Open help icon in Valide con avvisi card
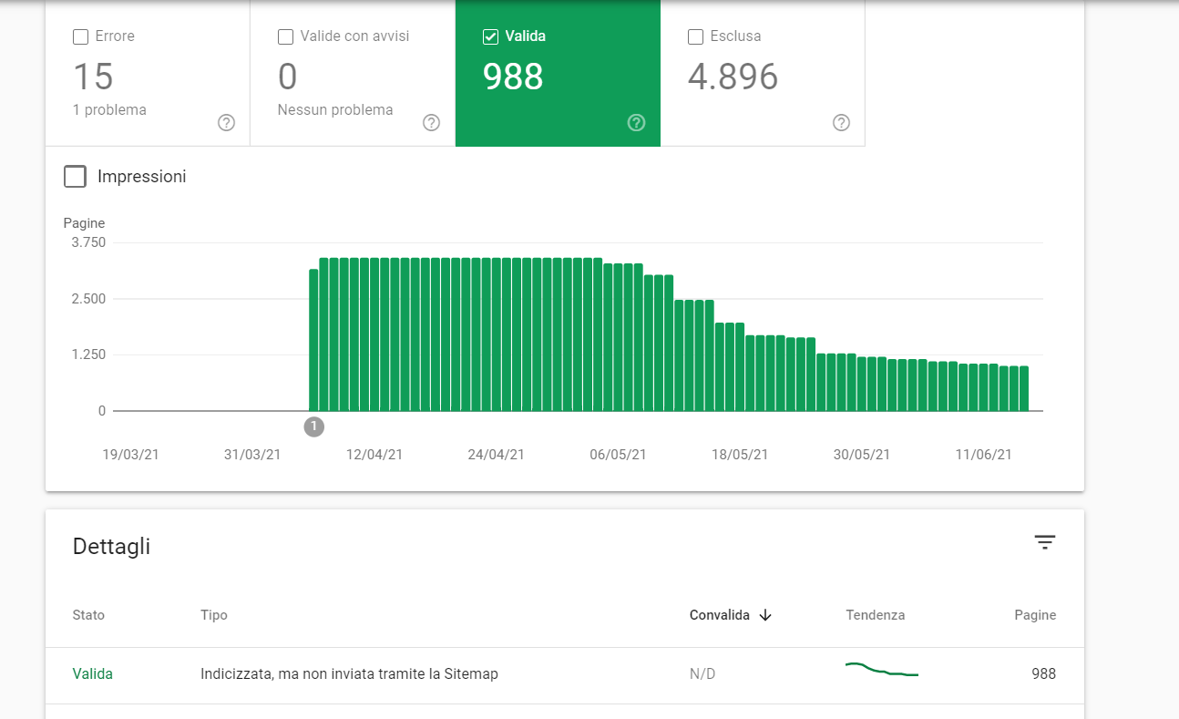Image resolution: width=1179 pixels, height=719 pixels. coord(432,123)
